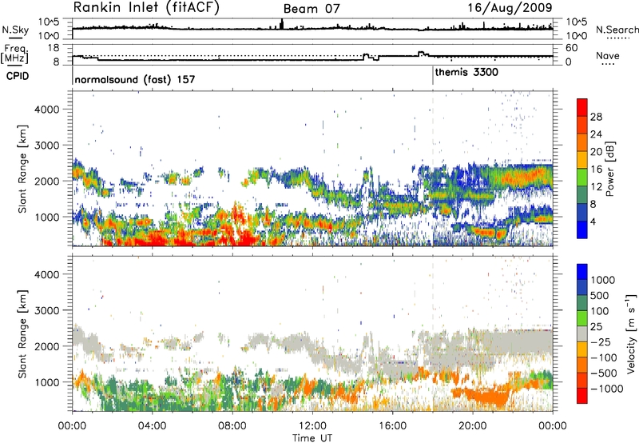Click the '04:00' time axis tick
This screenshot has height=443, width=639.
click(152, 426)
